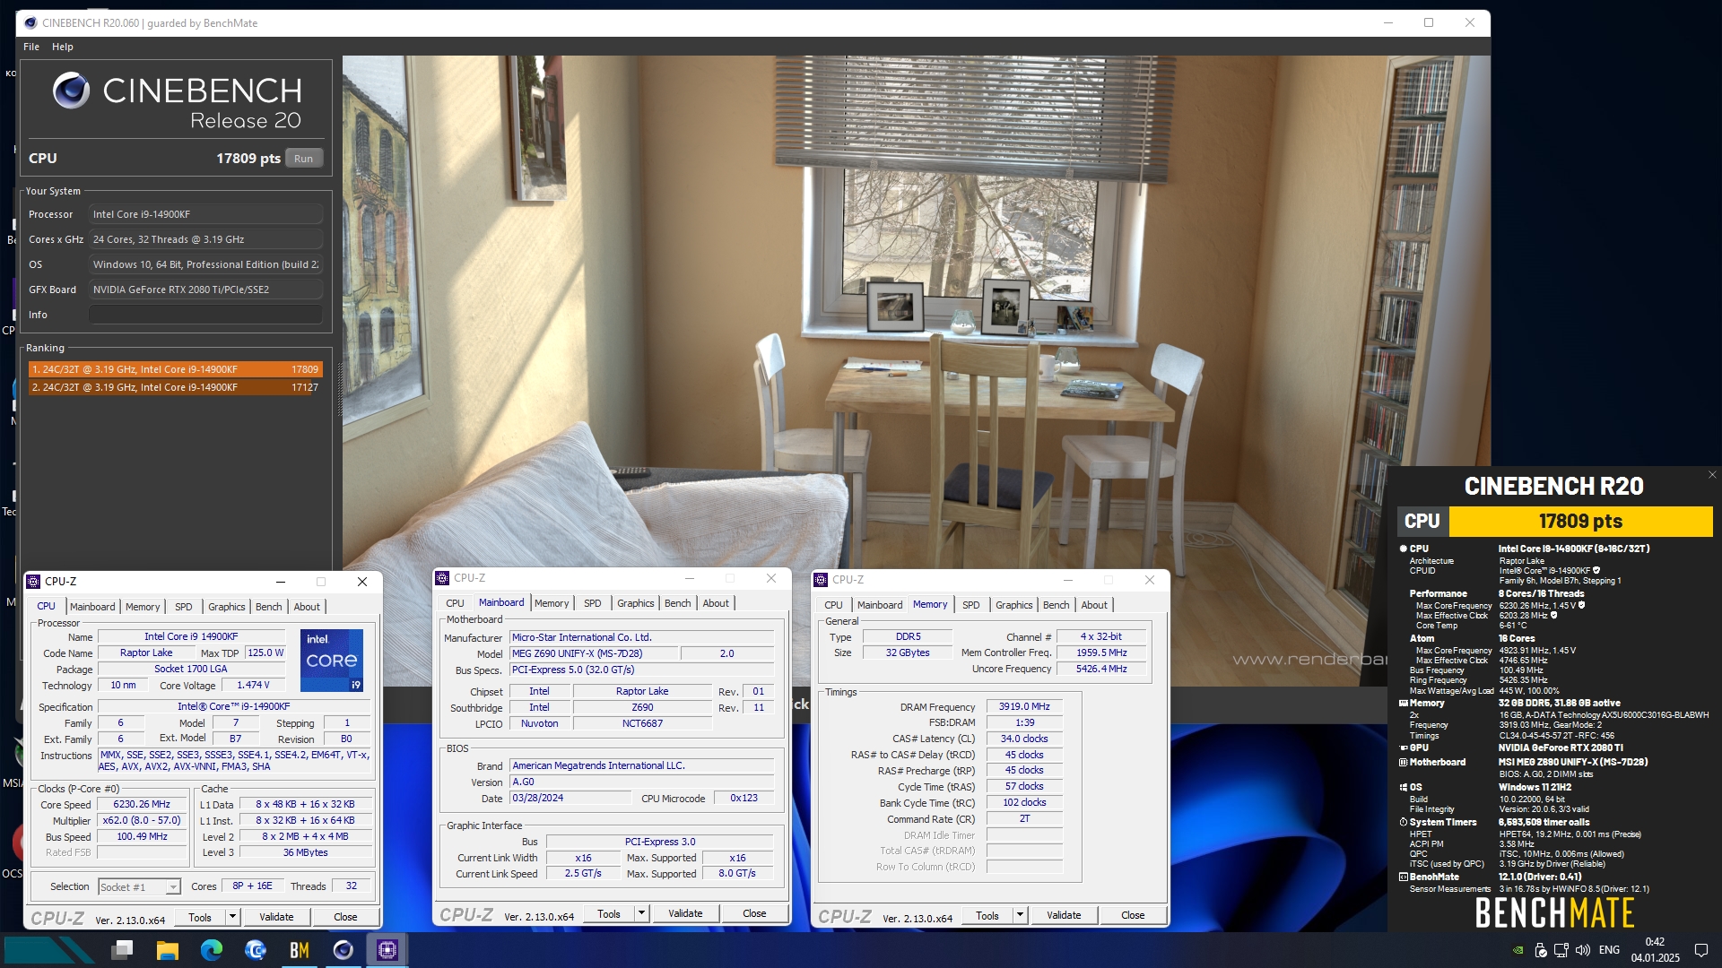This screenshot has height=968, width=1722.
Task: Click CPU chip icon in BenchMate overlay
Action: click(1404, 549)
